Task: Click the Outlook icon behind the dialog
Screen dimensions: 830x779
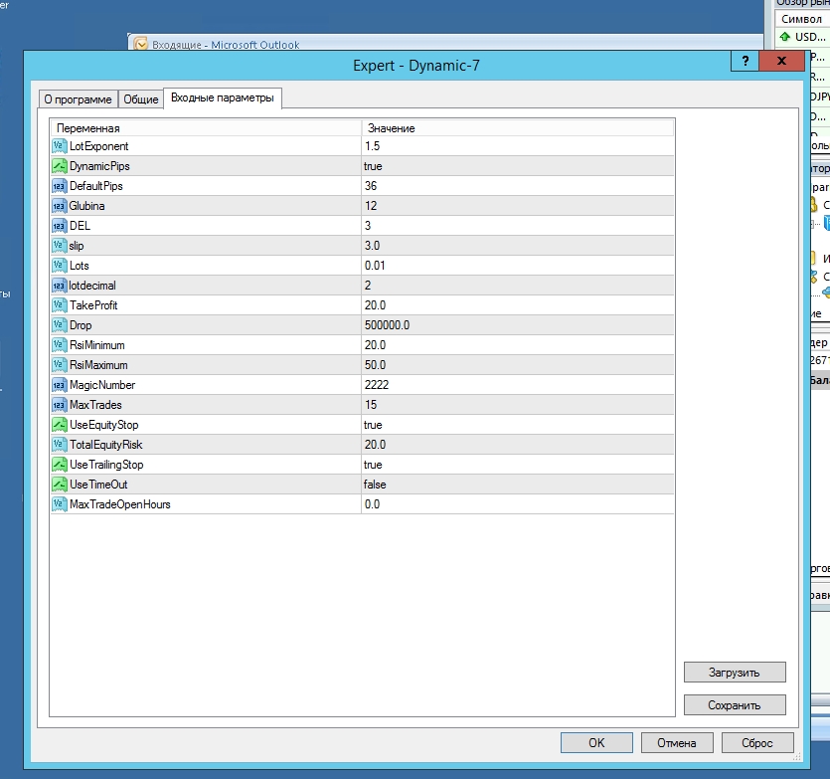Action: 141,45
